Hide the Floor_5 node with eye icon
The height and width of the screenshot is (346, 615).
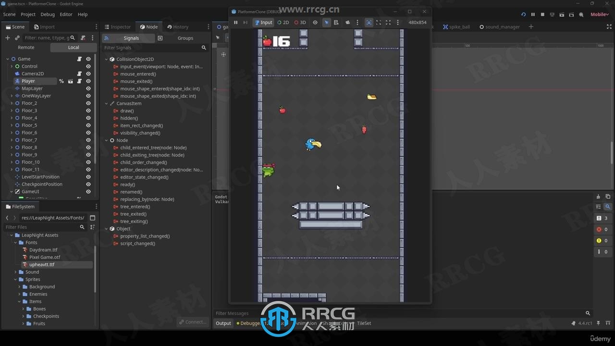point(88,125)
